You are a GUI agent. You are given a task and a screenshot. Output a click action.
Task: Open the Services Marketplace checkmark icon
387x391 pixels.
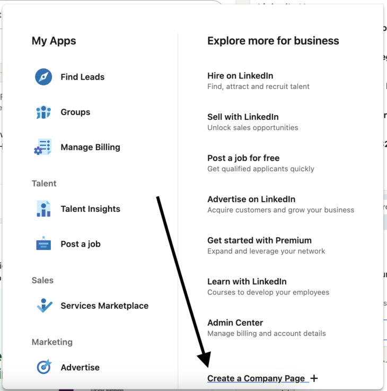click(44, 306)
